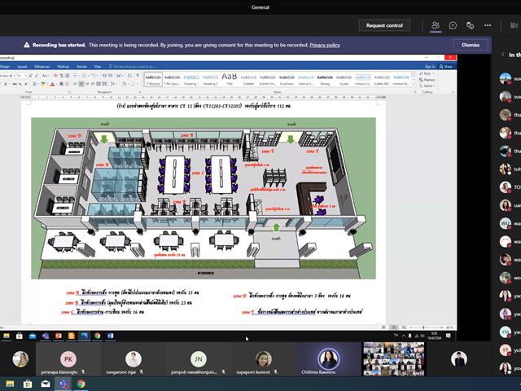Open the three-dot more actions menu
Screen dimensions: 521x391
pyautogui.click(x=488, y=25)
